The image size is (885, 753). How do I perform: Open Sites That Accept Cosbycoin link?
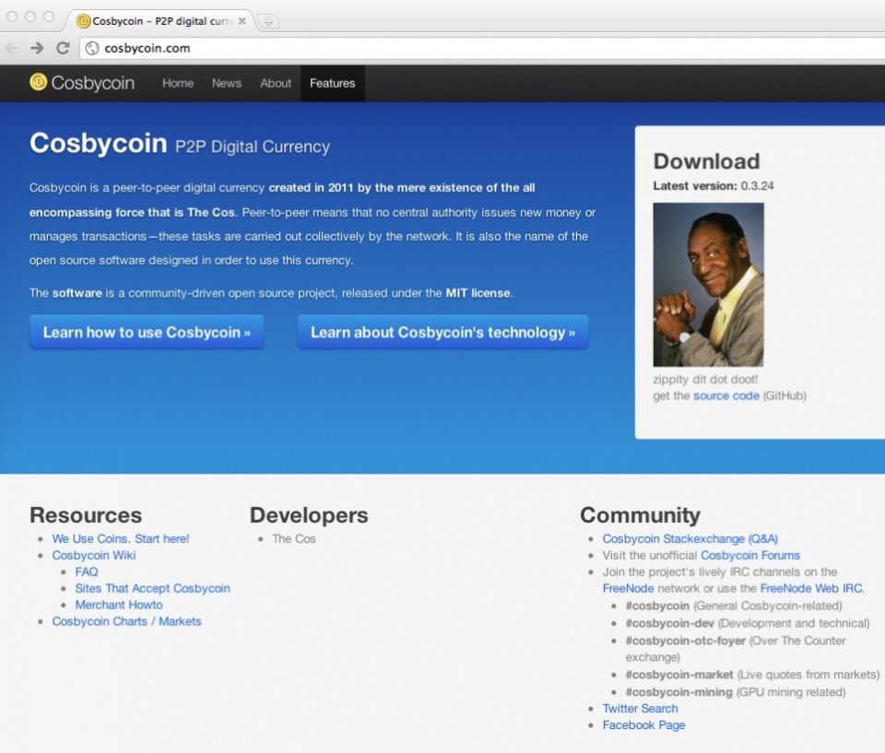click(x=152, y=588)
